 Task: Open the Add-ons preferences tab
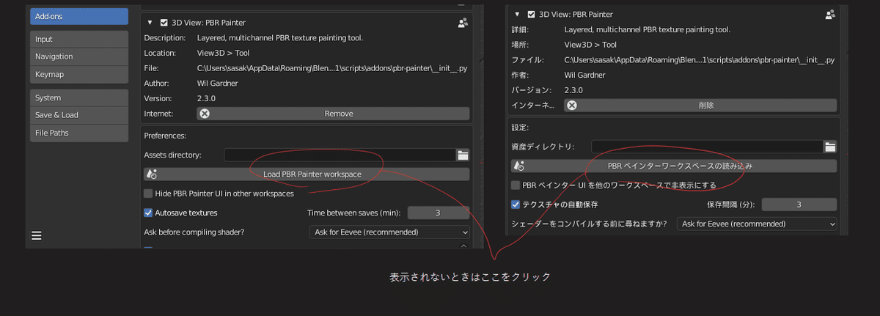(x=79, y=16)
